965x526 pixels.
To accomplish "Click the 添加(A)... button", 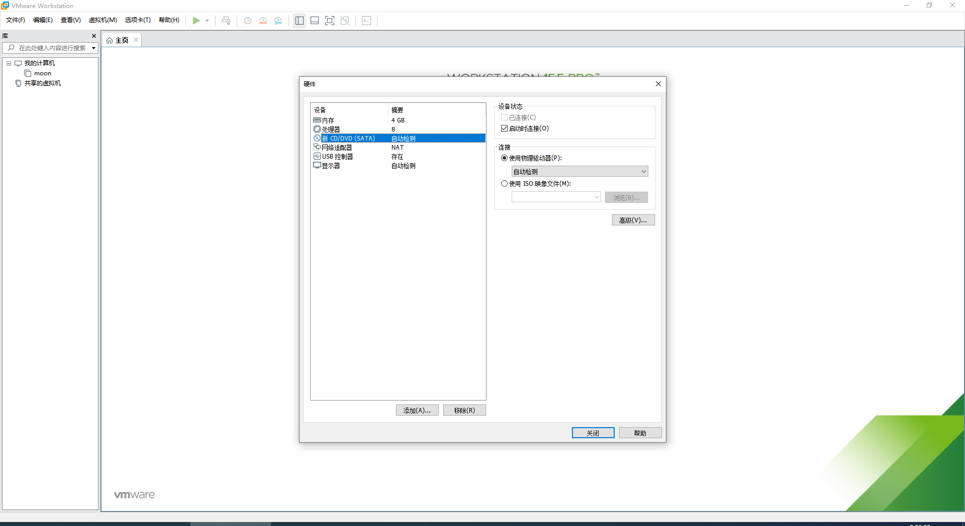I will (417, 411).
